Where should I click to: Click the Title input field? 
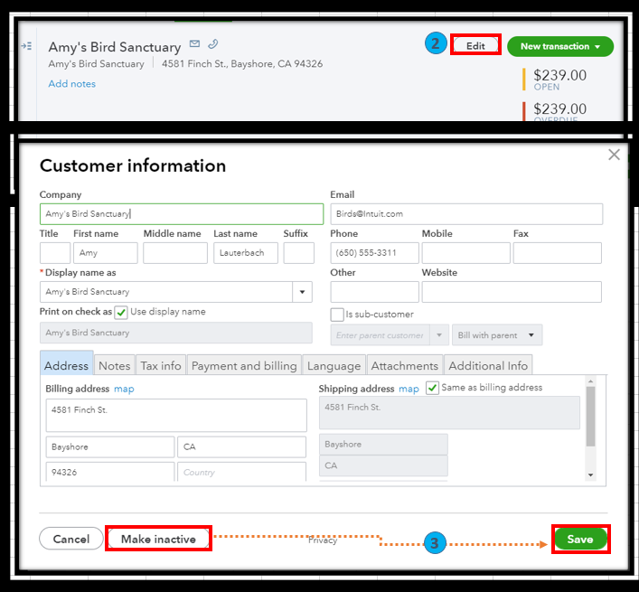55,253
